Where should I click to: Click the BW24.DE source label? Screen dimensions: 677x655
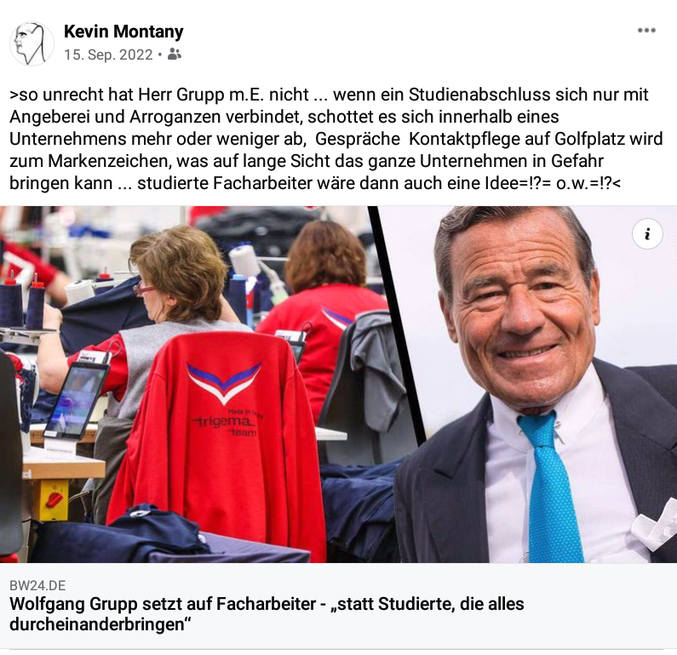pyautogui.click(x=37, y=585)
